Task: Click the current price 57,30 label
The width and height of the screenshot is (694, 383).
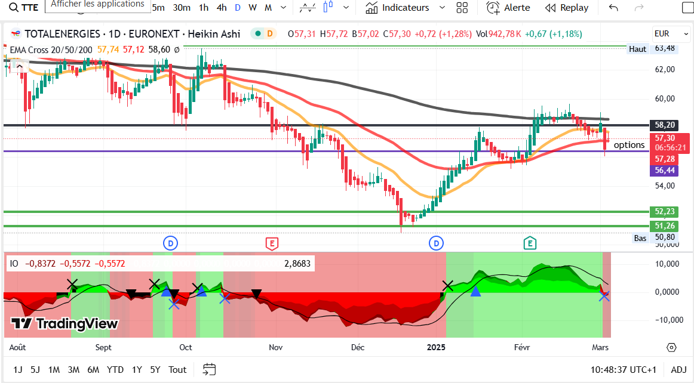Action: coord(670,143)
